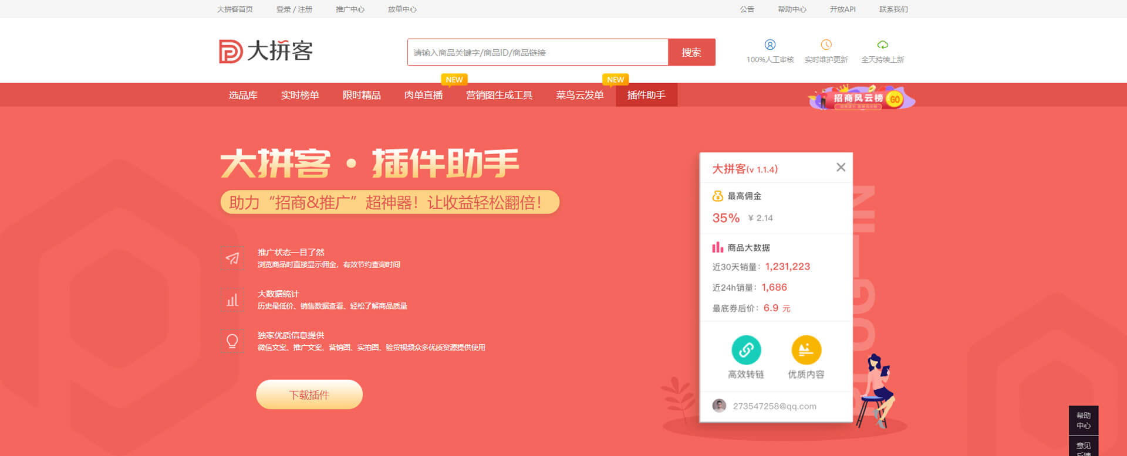
Task: Select 实时榜单 nav tab
Action: coord(300,95)
